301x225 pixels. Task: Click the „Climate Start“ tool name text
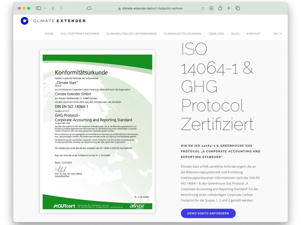[x=66, y=83]
